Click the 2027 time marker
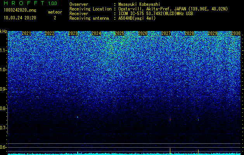Viewport: 244px width, 155px height. coord(166,33)
